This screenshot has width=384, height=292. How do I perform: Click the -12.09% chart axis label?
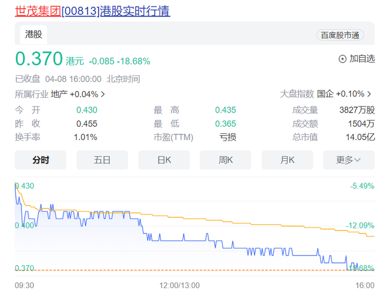tap(360, 226)
